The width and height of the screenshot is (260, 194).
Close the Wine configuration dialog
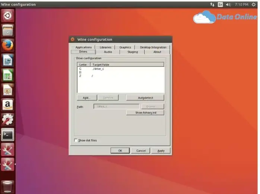(73, 39)
